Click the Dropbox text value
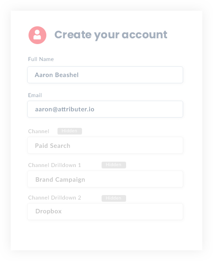The height and width of the screenshot is (261, 213). [49, 212]
